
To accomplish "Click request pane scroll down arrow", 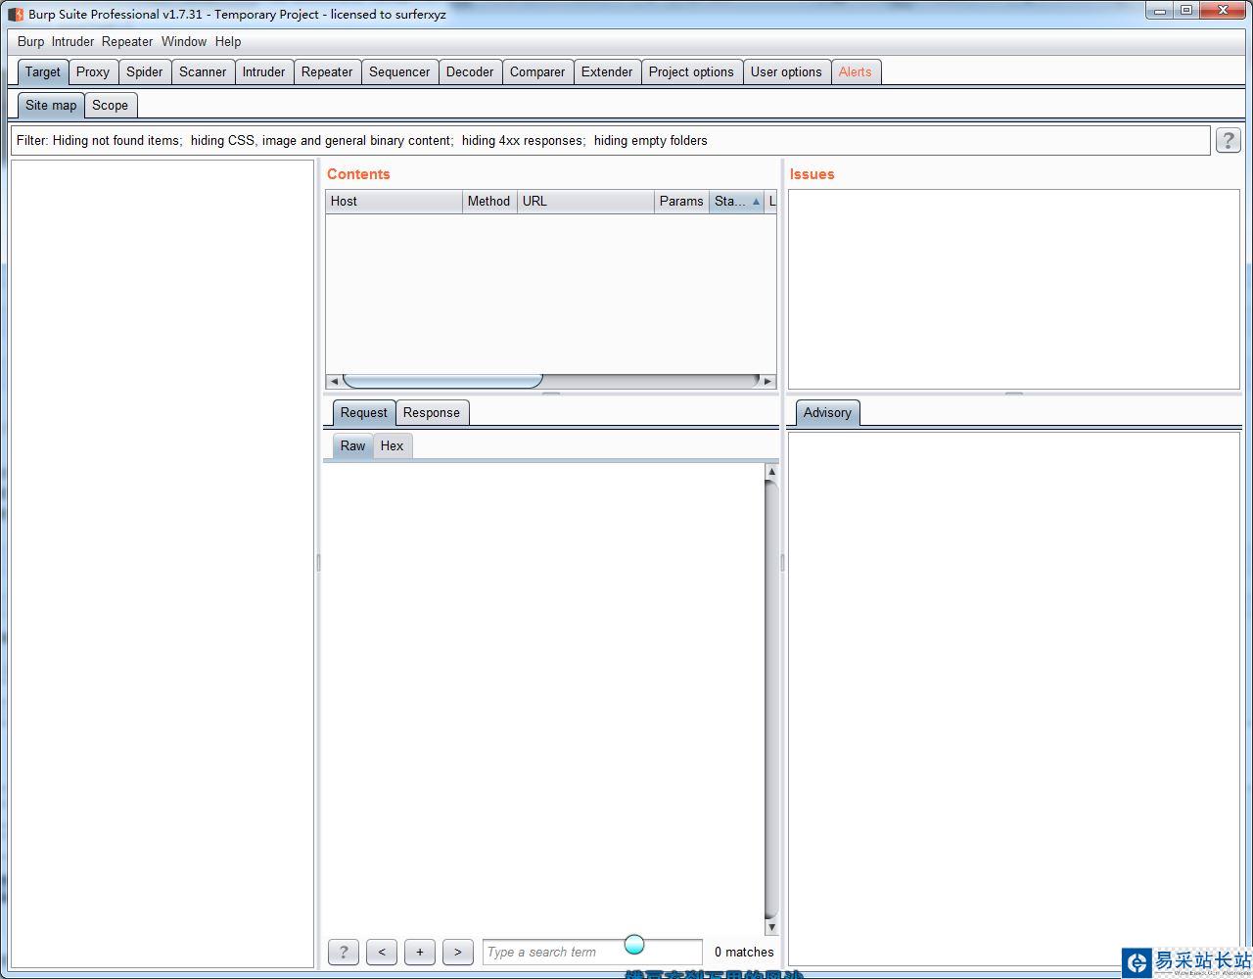I will pyautogui.click(x=771, y=926).
